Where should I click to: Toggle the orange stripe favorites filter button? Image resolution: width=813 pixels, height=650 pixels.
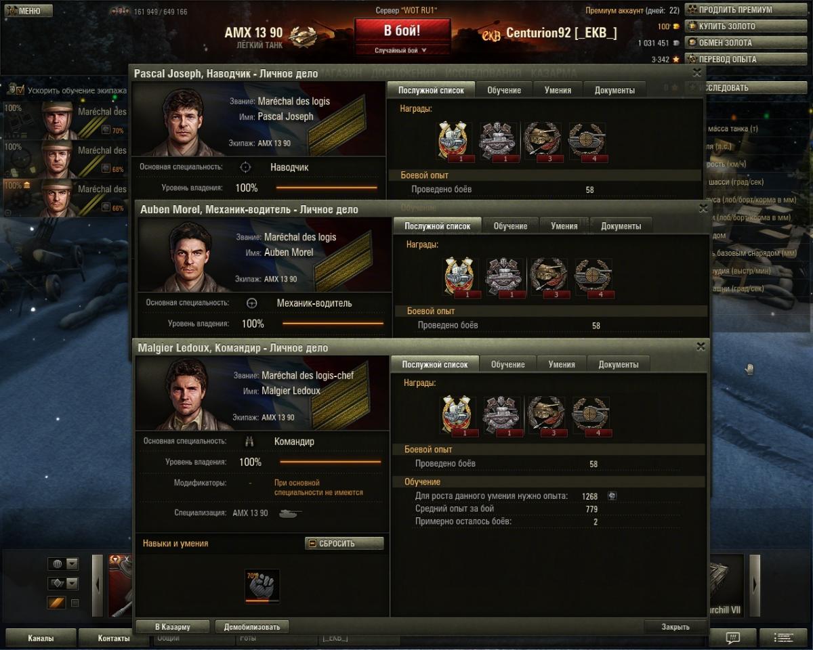(x=56, y=603)
